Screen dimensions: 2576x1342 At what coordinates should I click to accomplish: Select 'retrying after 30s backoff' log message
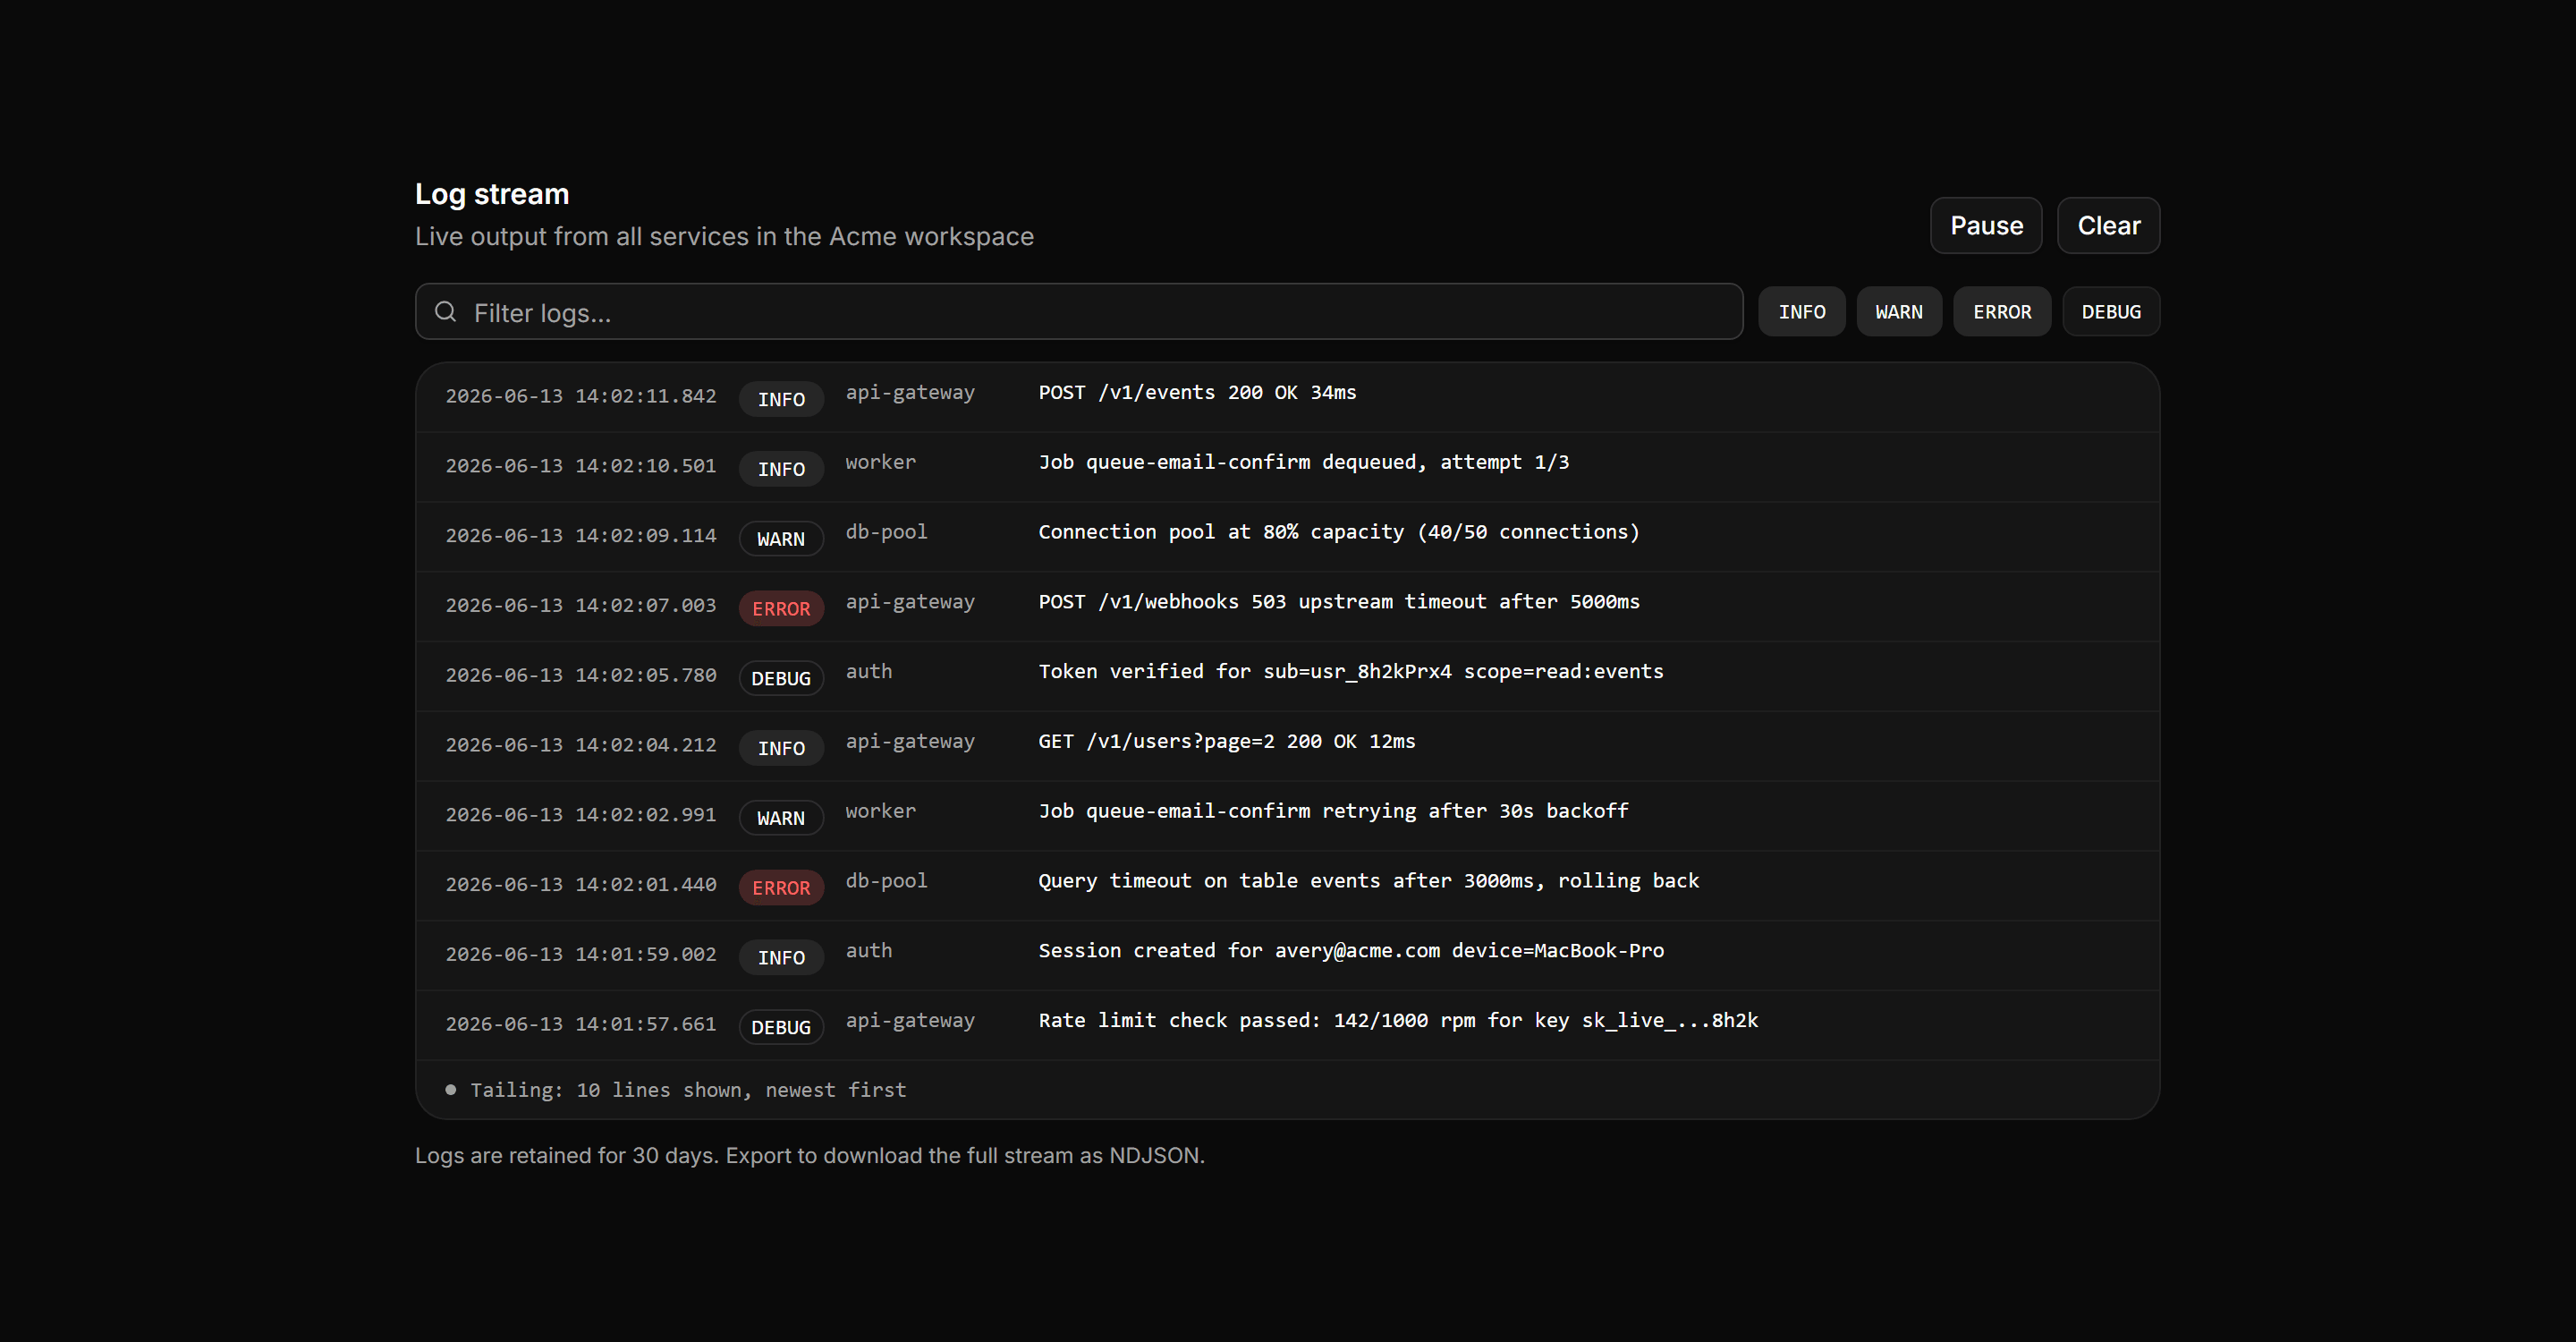(1333, 811)
